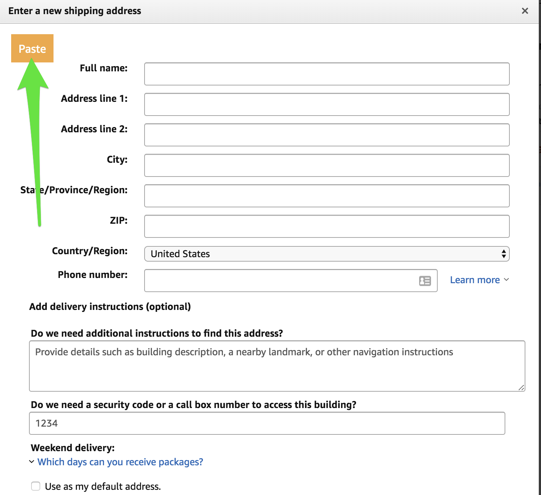Select the Address line 2 field
The width and height of the screenshot is (541, 495).
[x=327, y=135]
